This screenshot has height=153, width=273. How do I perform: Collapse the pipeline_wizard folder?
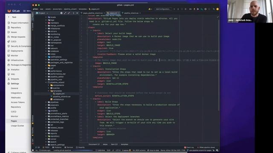click(46, 82)
